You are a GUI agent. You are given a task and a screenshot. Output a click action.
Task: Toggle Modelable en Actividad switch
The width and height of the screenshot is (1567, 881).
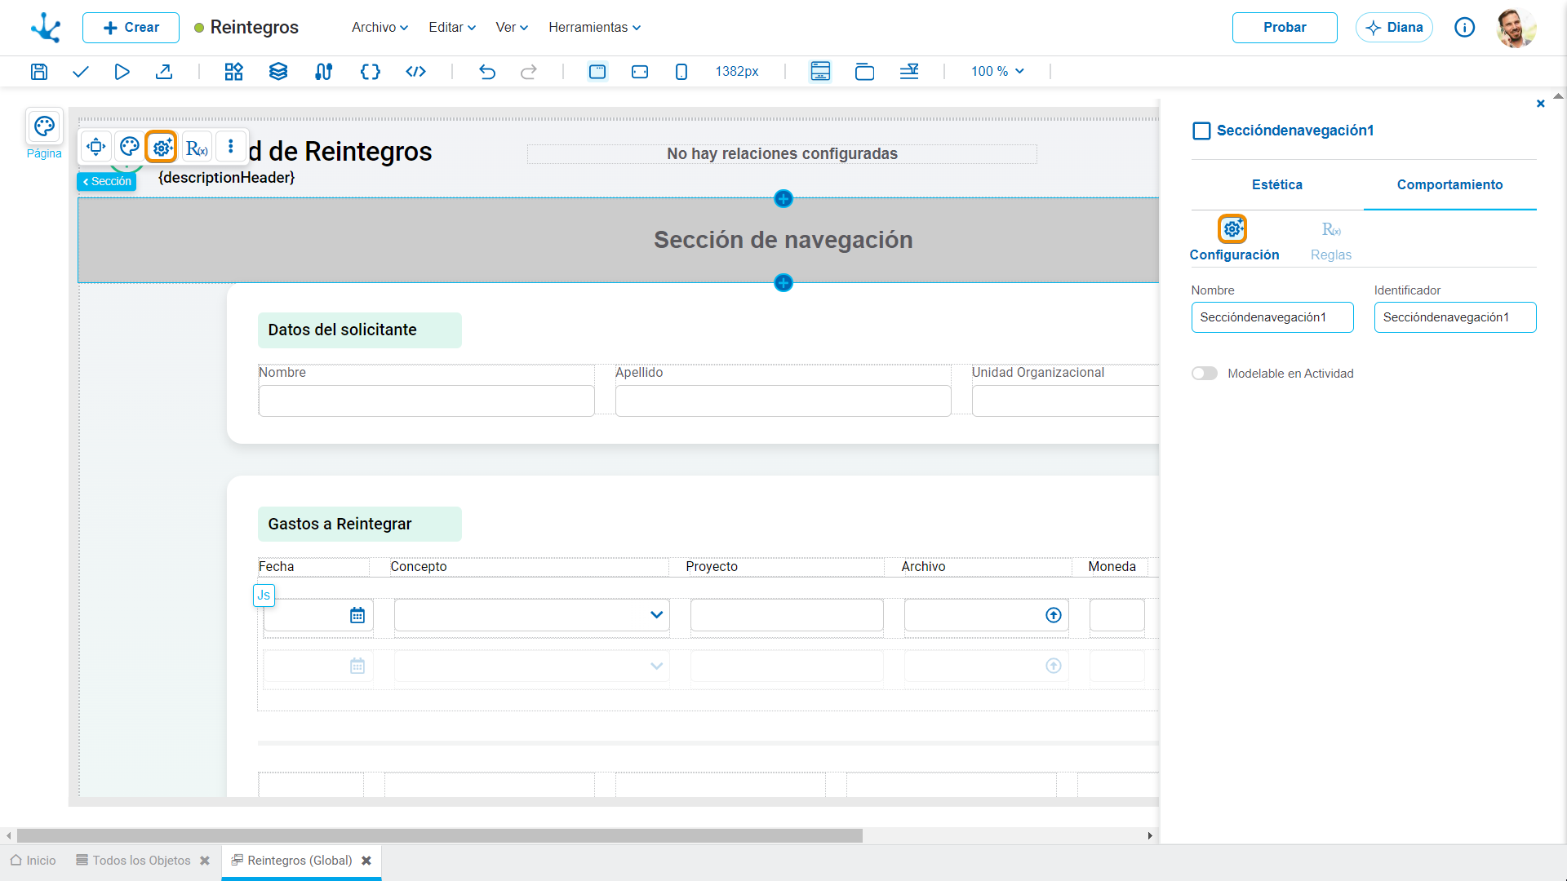pyautogui.click(x=1205, y=374)
